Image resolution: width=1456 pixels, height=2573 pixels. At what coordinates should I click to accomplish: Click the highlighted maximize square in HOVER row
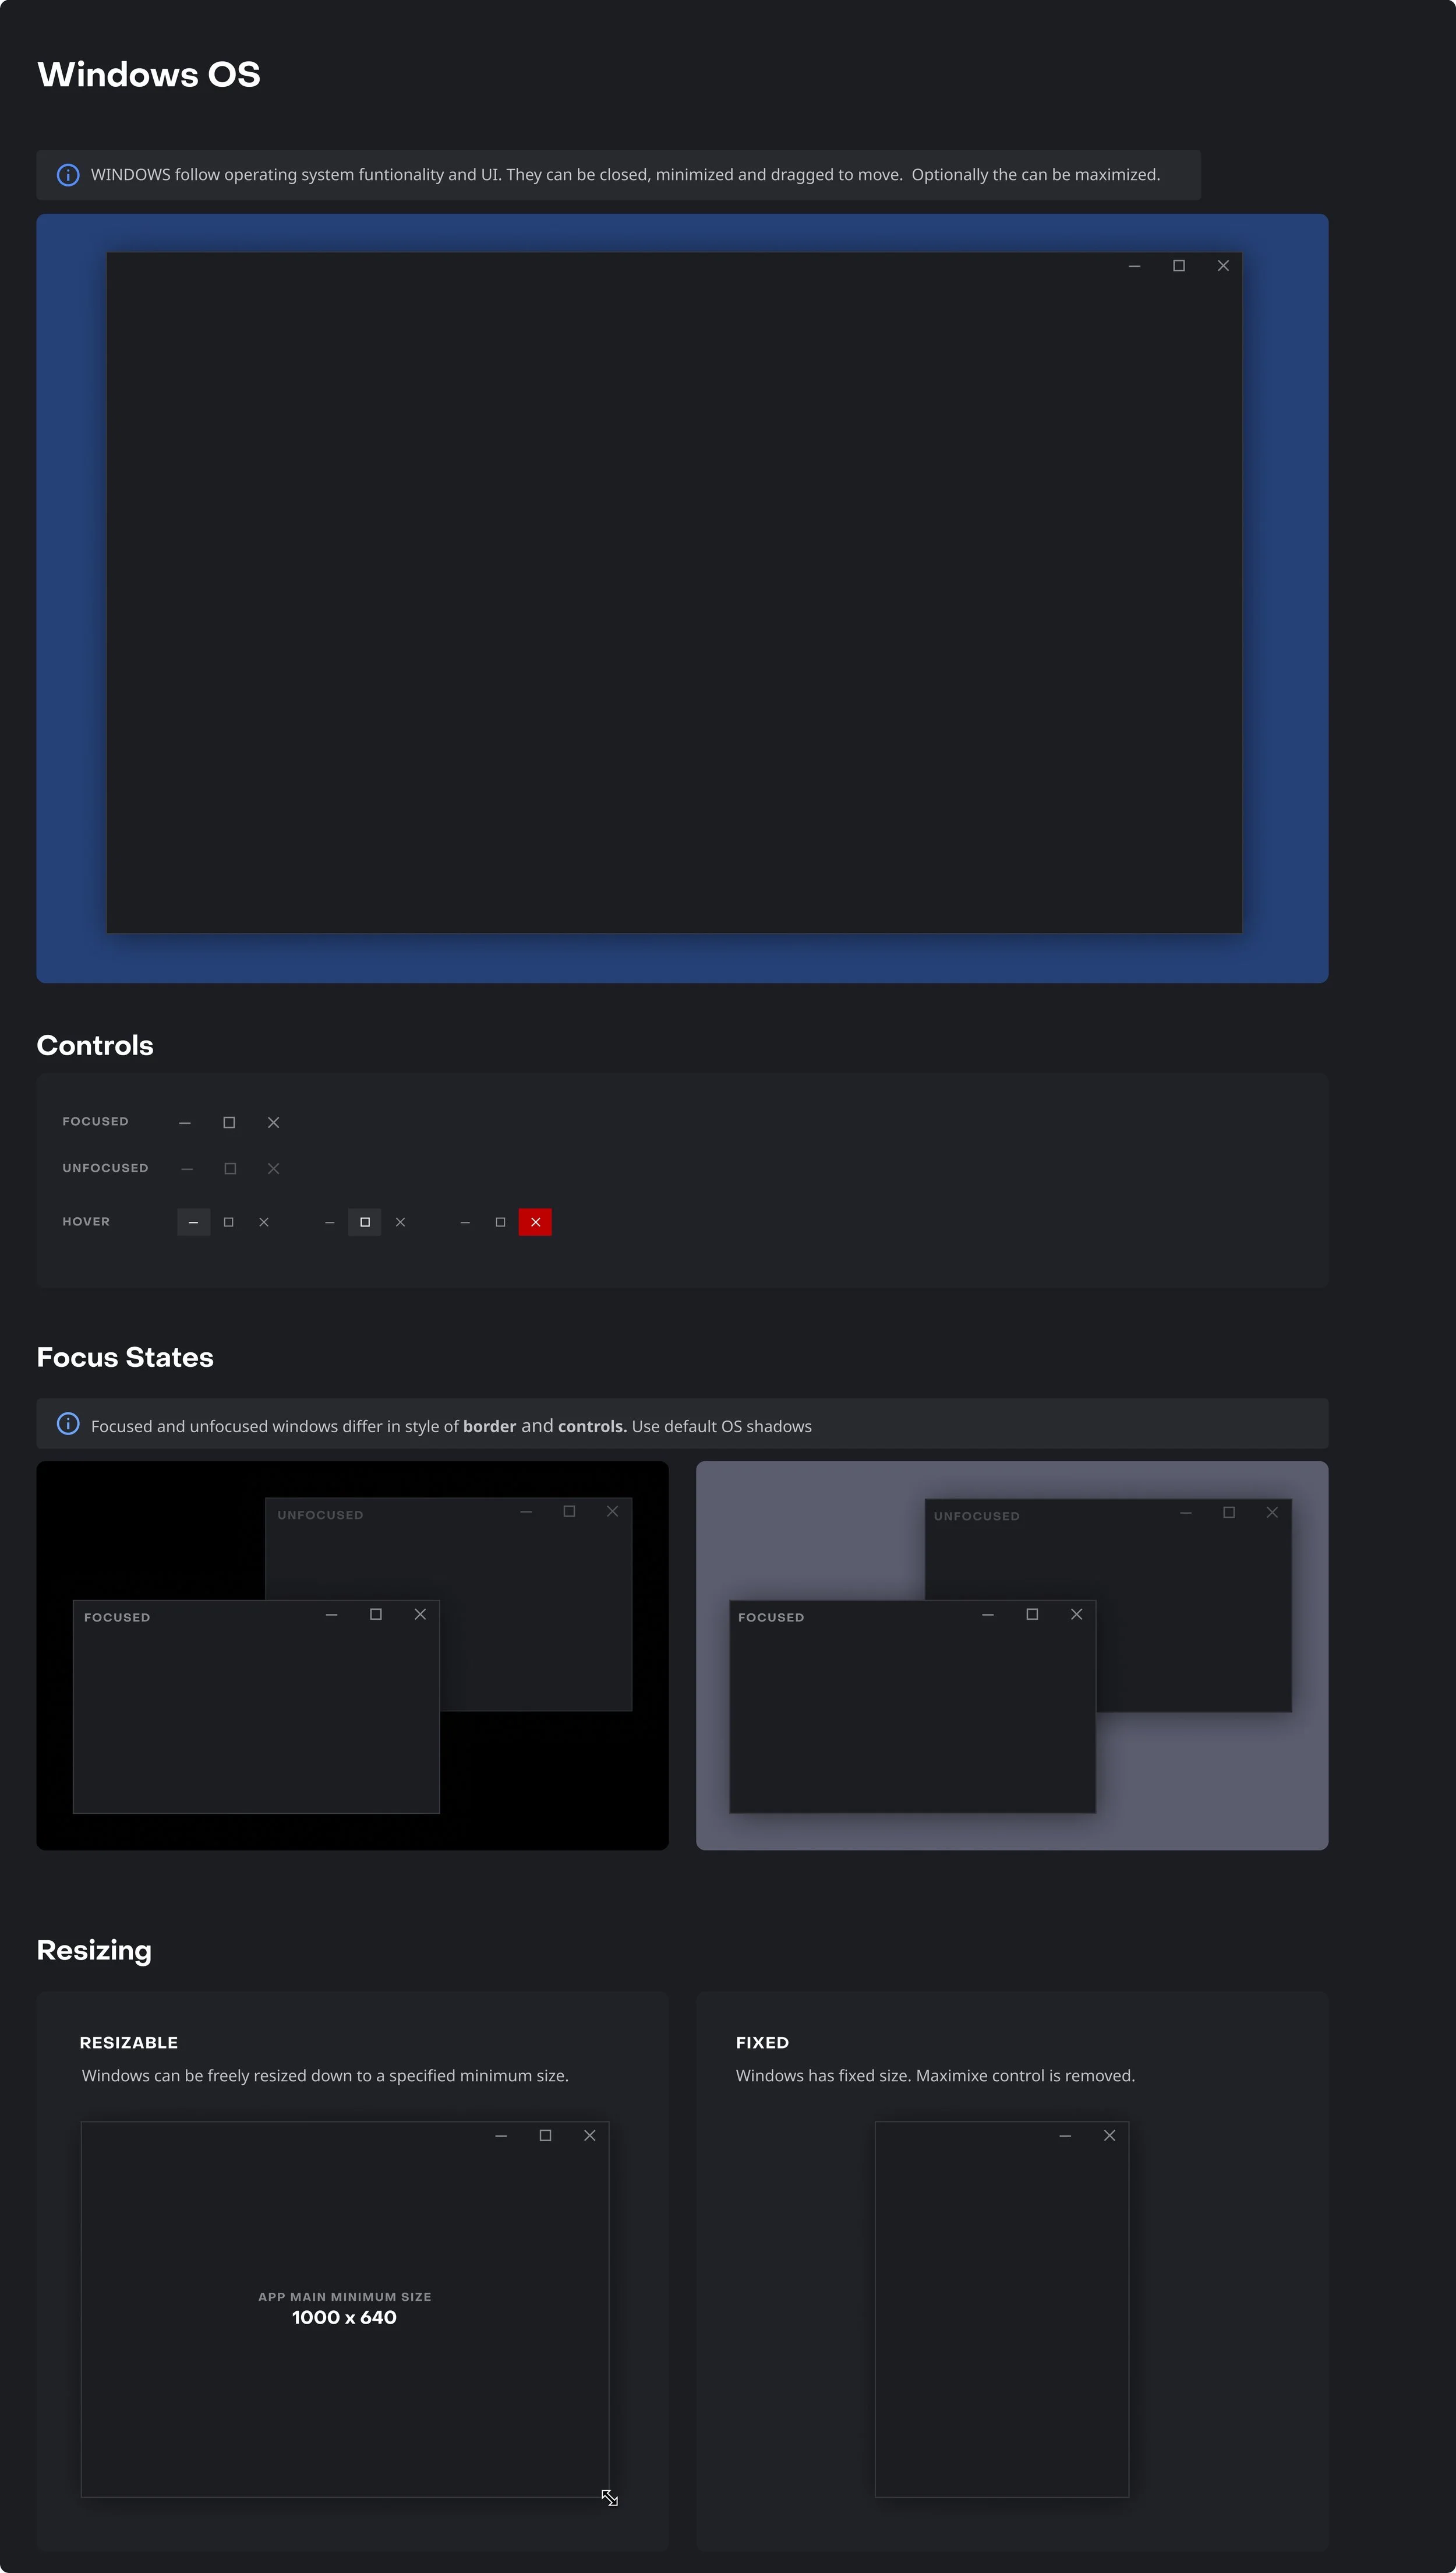coord(365,1221)
